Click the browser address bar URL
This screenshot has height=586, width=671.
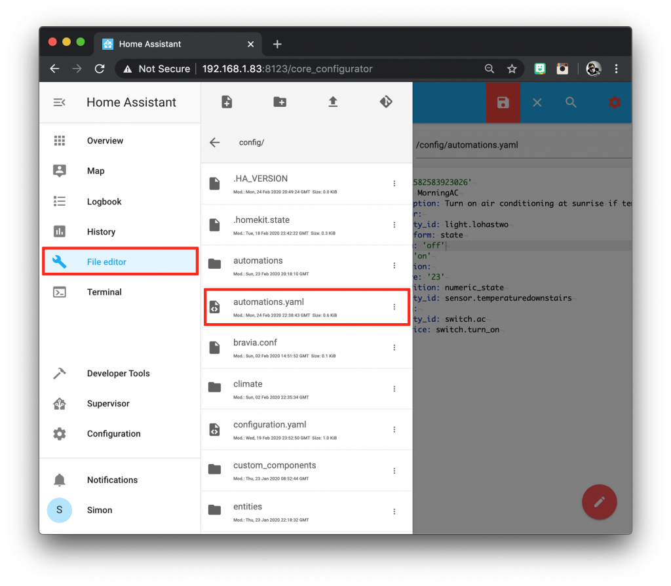coord(287,68)
